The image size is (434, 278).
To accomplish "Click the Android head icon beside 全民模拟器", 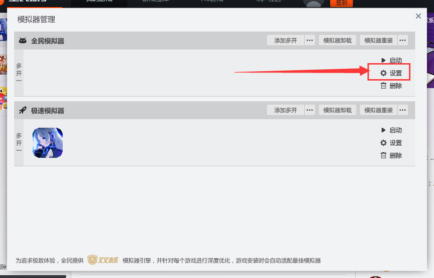I will click(x=23, y=40).
